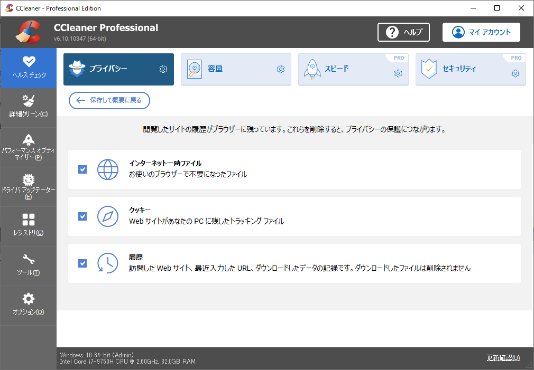Click the gear icon on プライバシー tab
Viewport: 534px width, 370px height.
tap(163, 69)
